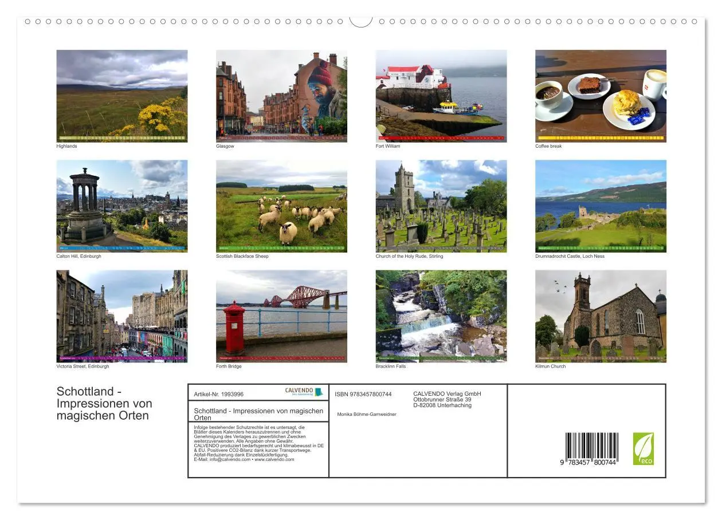Click caption 'Church of the Holy Rude, Stirling'
The height and width of the screenshot is (520, 722).
coord(409,256)
